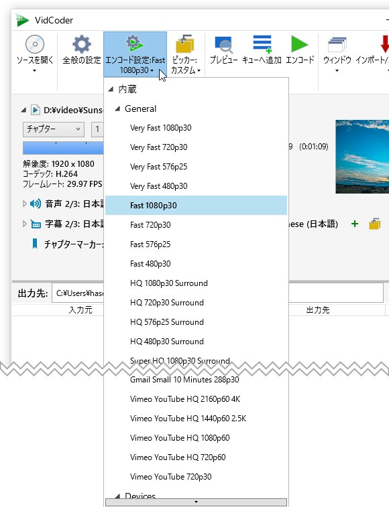Click the 字幕 subtitle icon
The height and width of the screenshot is (507, 389).
[x=36, y=224]
